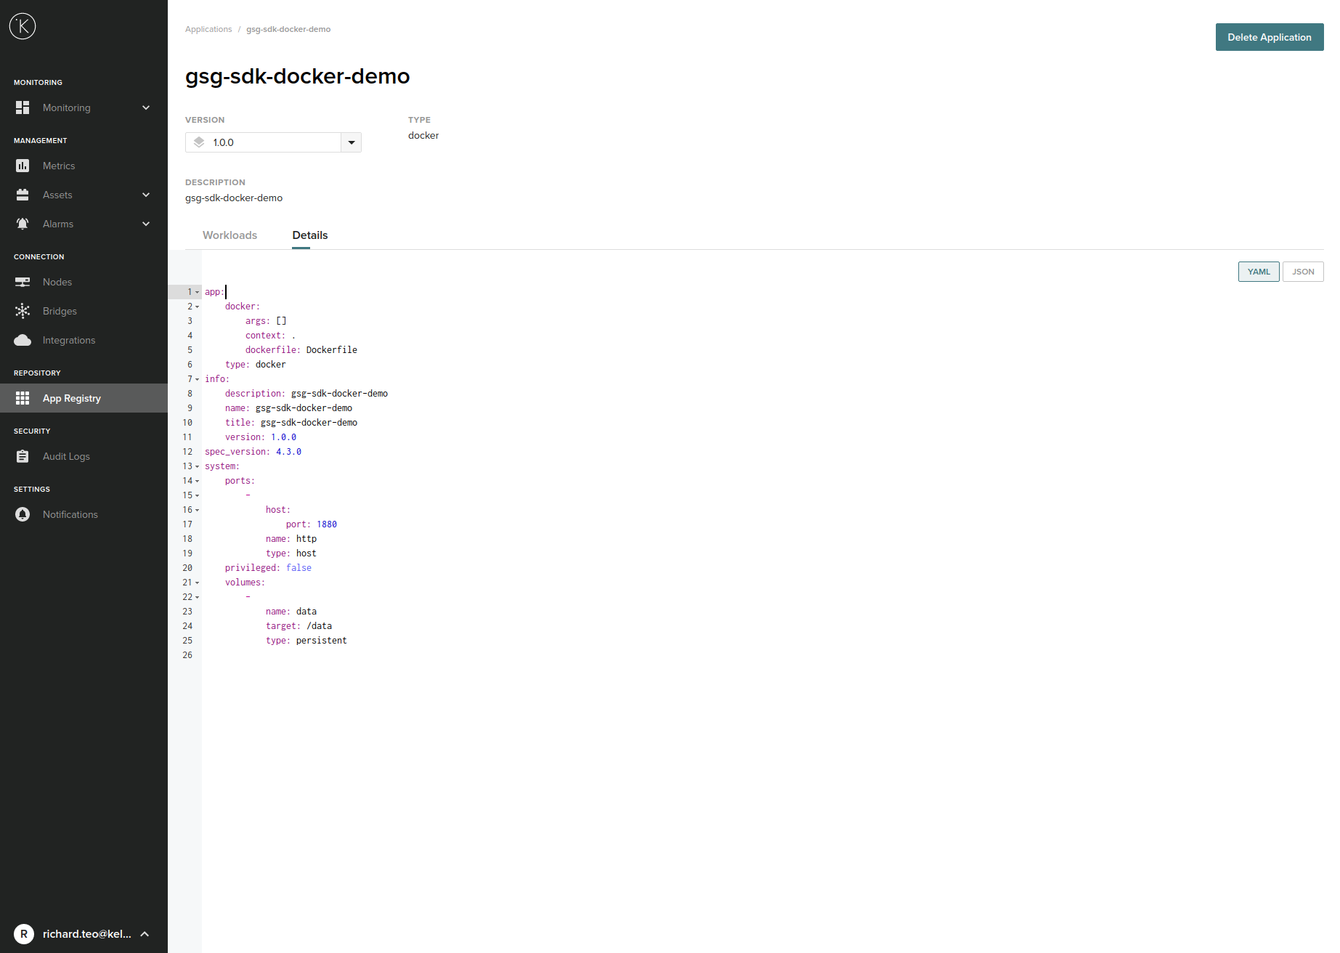Screen dimensions: 1340x953
Task: Collapse the docker block at line 2
Action: tap(197, 307)
